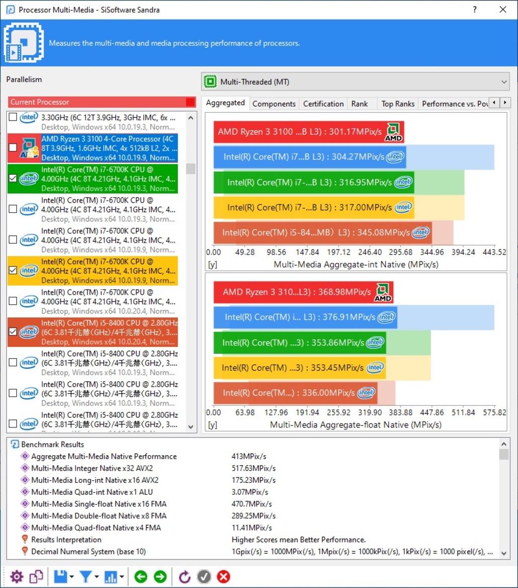The width and height of the screenshot is (518, 588).
Task: Tick the unhighlighted i7-6700K checkbox for Windows 10.0.19.3
Action: coord(13,209)
